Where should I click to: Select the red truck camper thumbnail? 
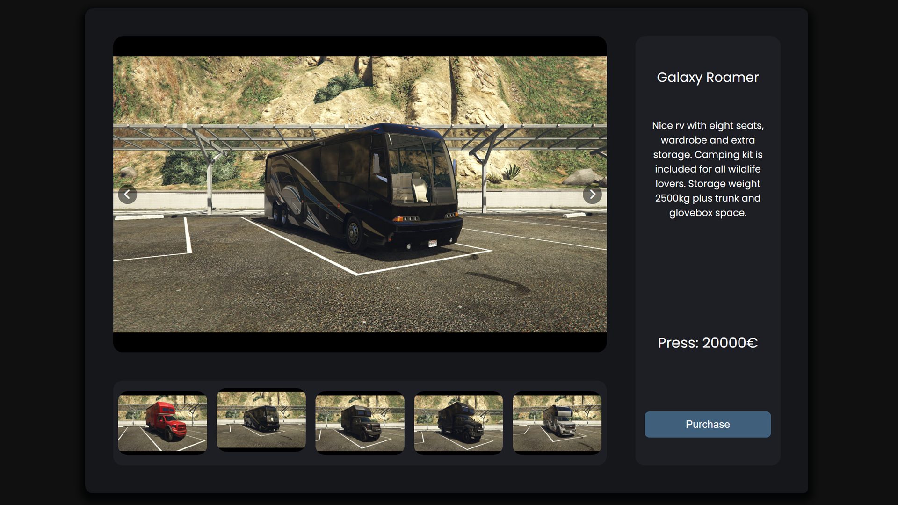point(162,423)
